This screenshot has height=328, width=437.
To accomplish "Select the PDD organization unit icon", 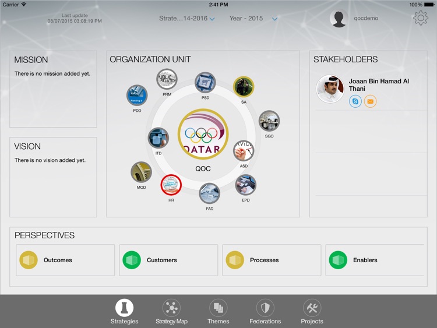I will (x=137, y=96).
